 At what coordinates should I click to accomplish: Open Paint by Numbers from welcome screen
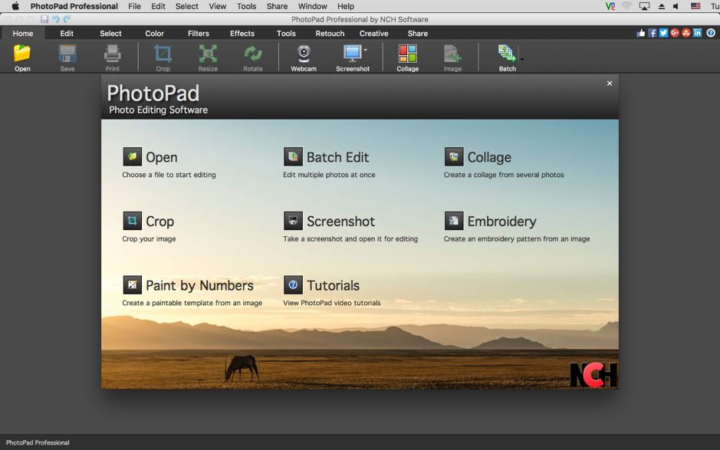tap(133, 285)
